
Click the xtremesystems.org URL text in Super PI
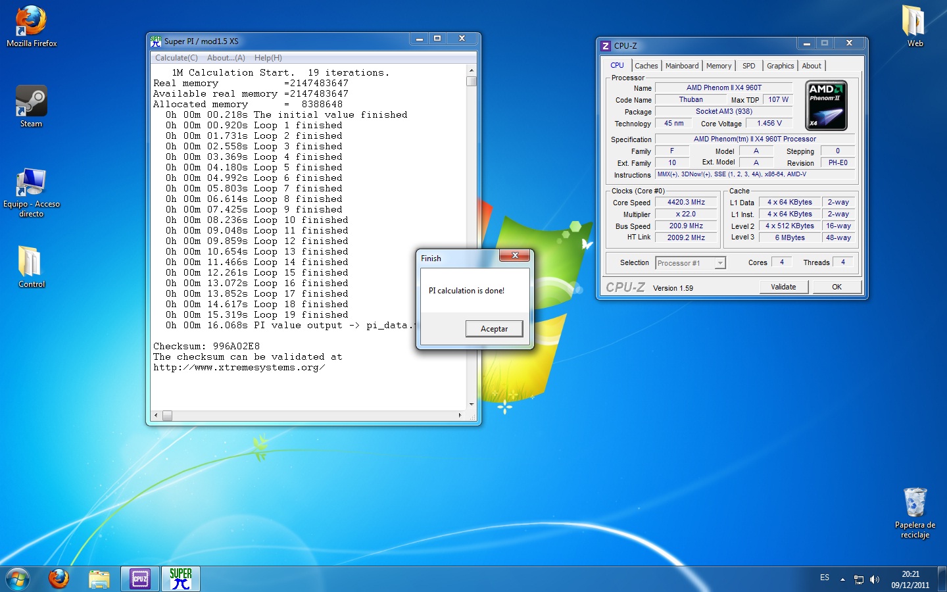[239, 367]
